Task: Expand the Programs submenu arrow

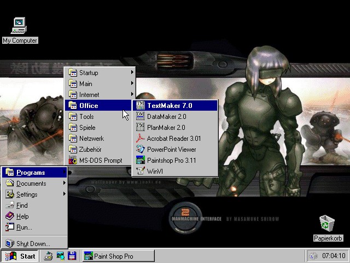Action: (65, 172)
